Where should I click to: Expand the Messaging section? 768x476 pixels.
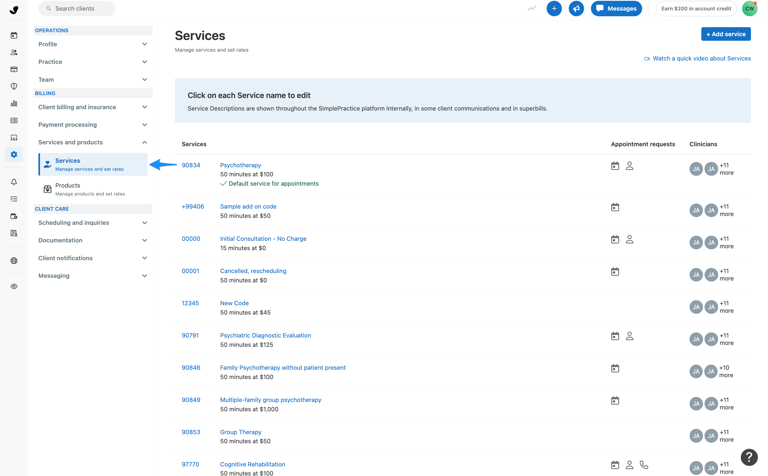(x=93, y=275)
